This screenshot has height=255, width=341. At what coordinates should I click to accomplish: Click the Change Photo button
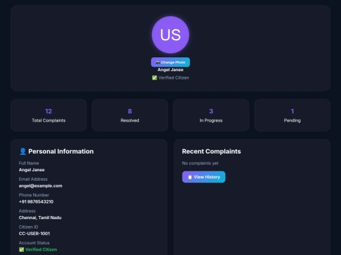pyautogui.click(x=170, y=62)
